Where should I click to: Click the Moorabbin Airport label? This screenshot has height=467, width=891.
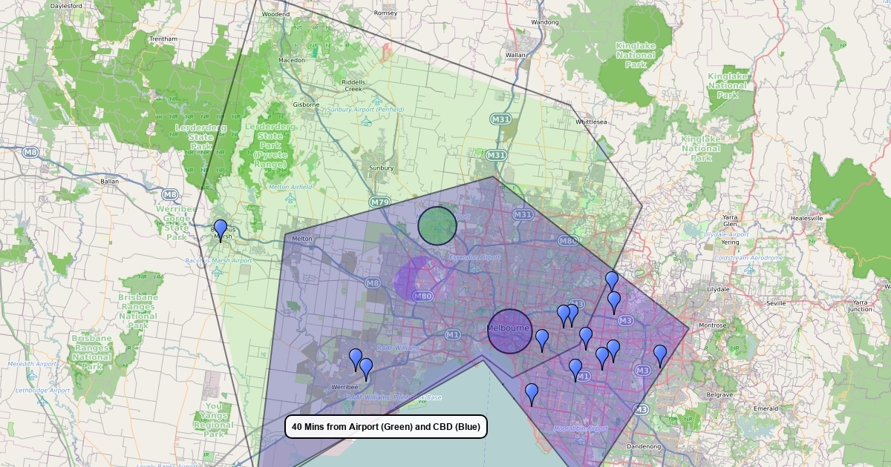[581, 428]
